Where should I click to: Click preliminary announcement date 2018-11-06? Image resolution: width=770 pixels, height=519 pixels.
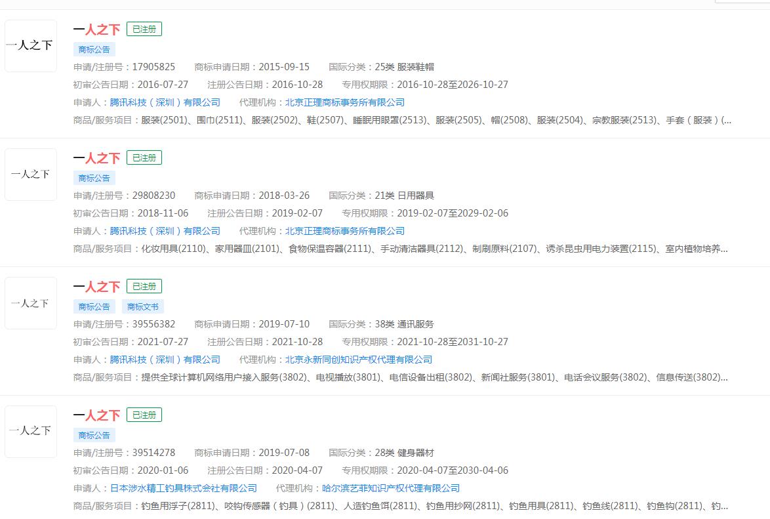[x=163, y=213]
